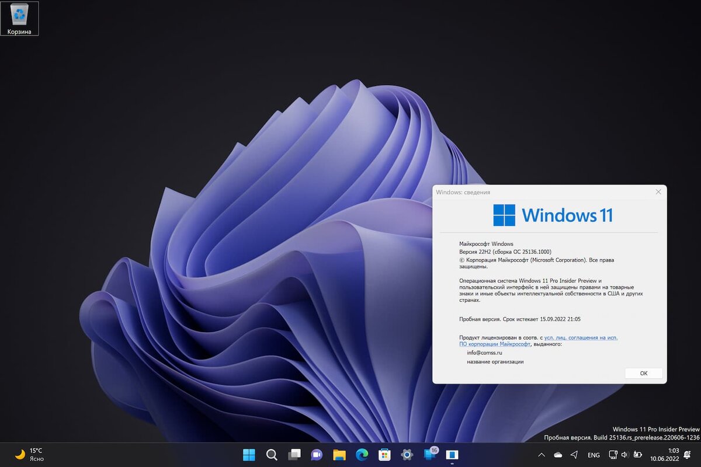This screenshot has width=701, height=467.
Task: Click OK in the Windows: сведения dialog
Action: click(644, 373)
